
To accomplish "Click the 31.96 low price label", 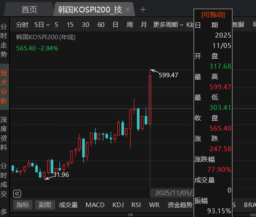I will [61, 175].
